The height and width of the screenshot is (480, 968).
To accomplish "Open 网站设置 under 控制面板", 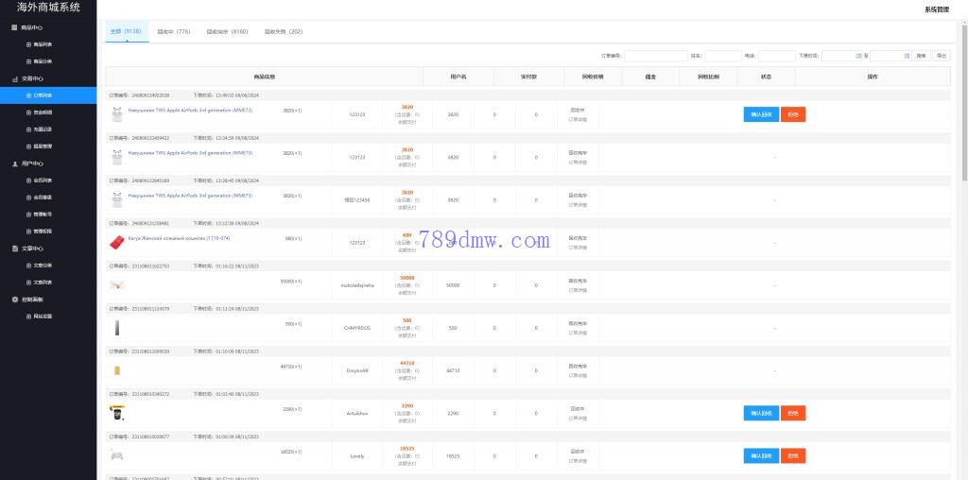I will coord(43,316).
